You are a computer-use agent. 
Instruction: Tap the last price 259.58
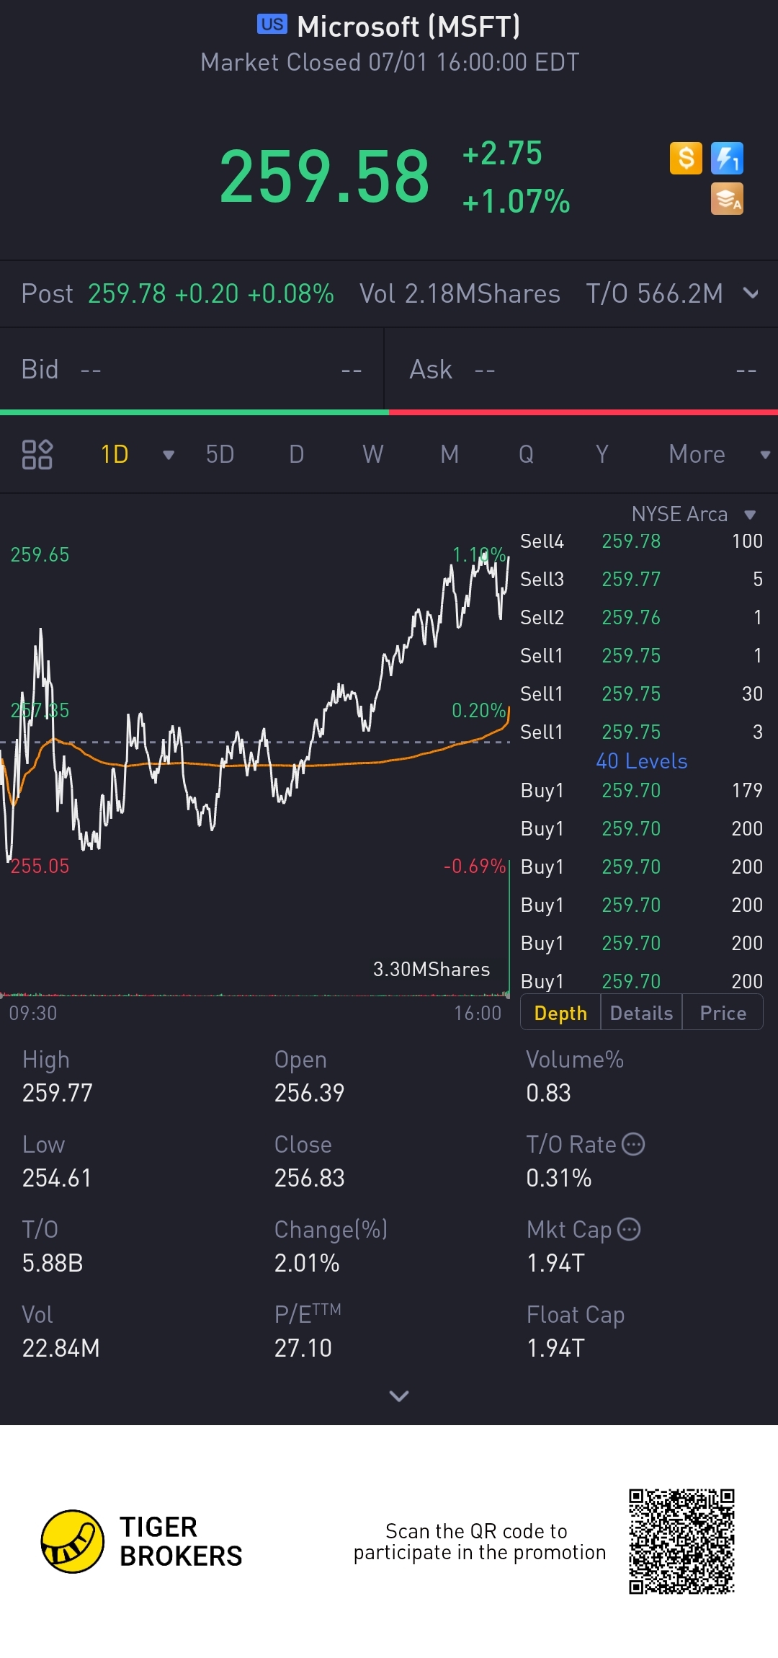point(324,177)
